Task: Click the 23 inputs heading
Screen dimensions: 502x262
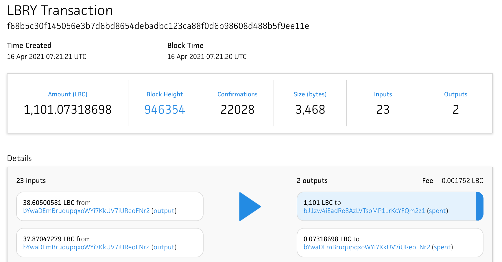Action: [31, 181]
